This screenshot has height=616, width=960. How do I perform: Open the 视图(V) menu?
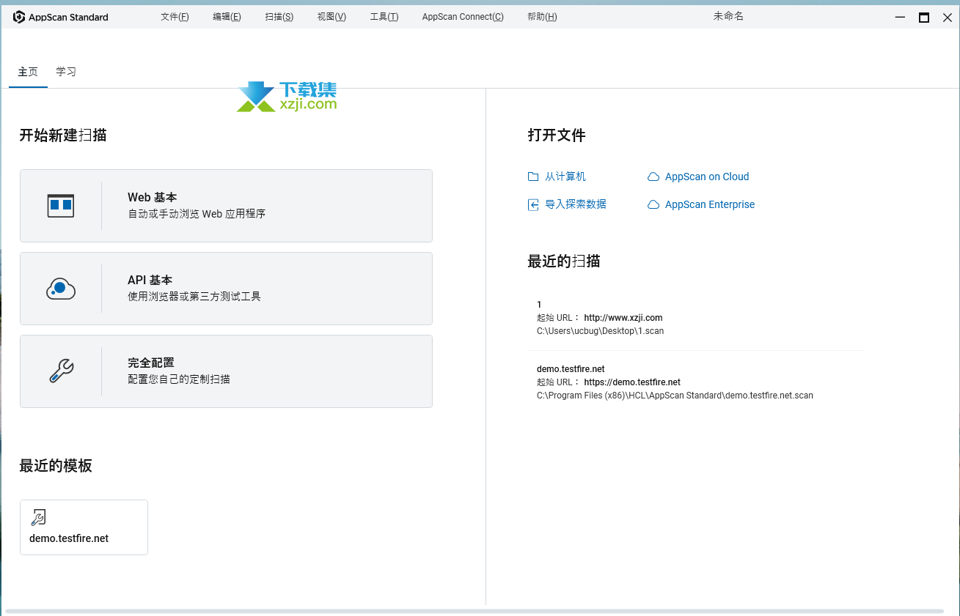point(331,17)
